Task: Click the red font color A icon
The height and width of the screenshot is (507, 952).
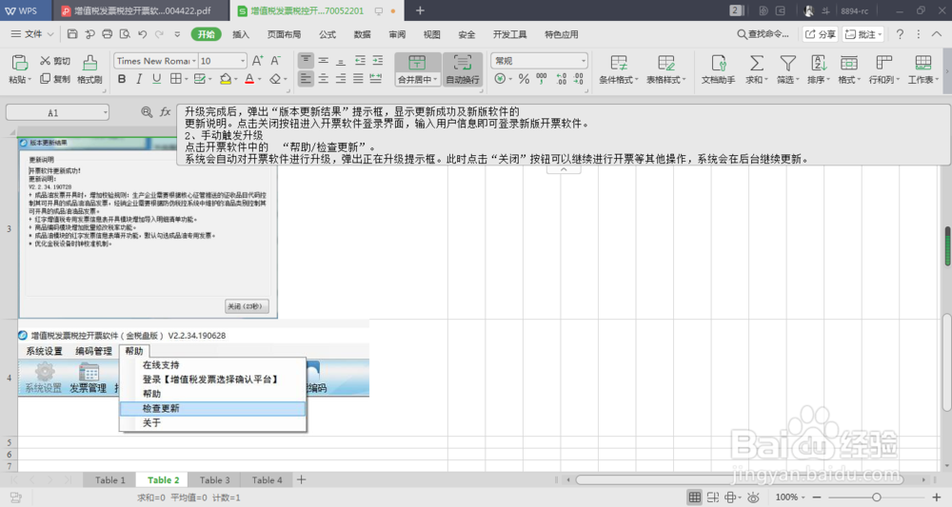Action: (x=249, y=79)
